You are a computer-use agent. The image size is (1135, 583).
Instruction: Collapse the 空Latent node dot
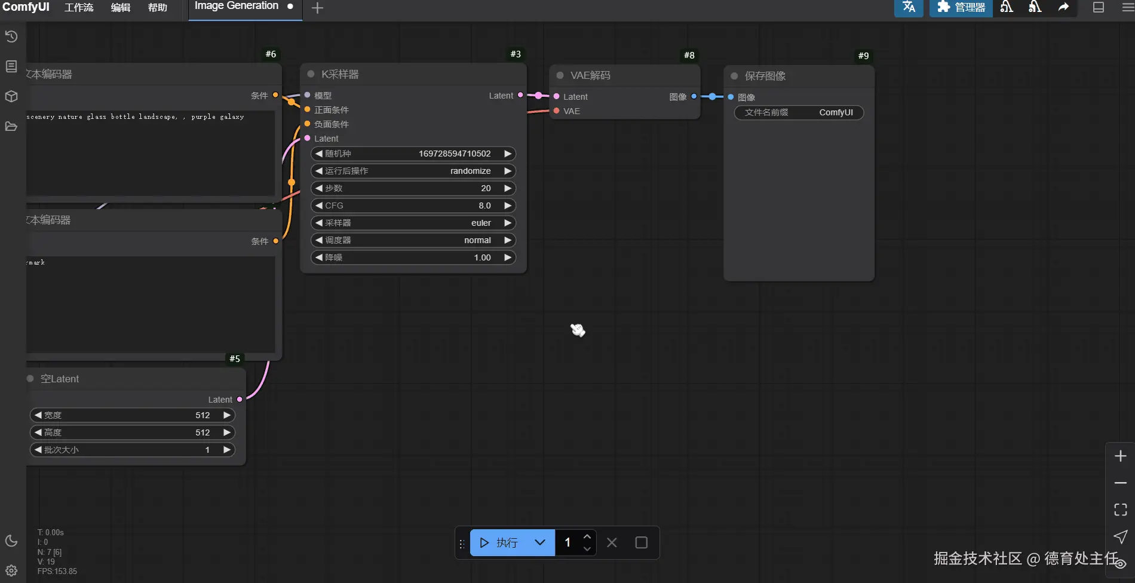coord(30,379)
